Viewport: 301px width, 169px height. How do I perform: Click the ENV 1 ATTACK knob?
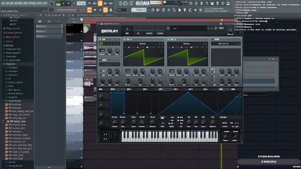(115, 122)
